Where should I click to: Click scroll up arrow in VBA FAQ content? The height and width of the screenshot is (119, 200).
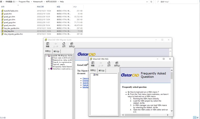[172, 70]
